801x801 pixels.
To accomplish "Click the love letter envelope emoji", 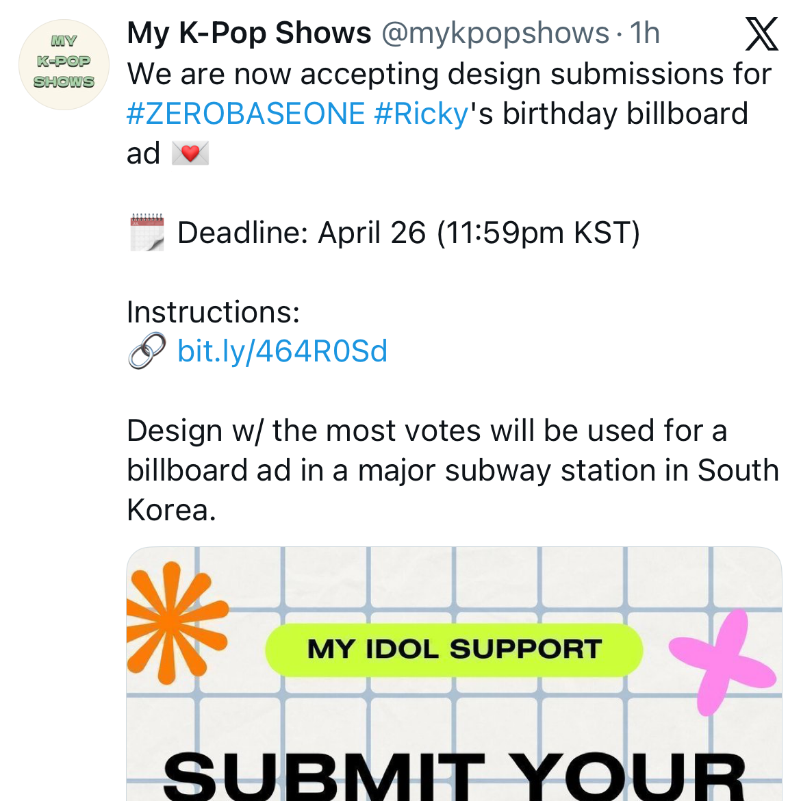I will (190, 153).
